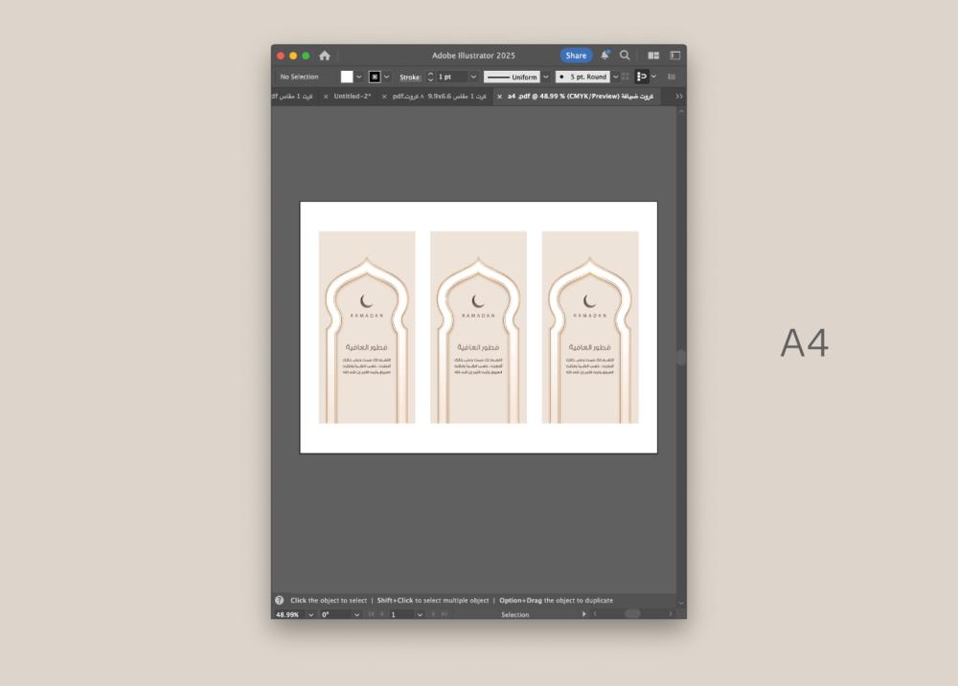
Task: Click the panel list icon at control bar end
Action: [x=672, y=77]
